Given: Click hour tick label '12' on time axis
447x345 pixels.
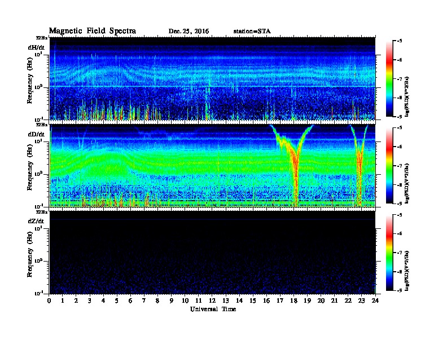Looking at the screenshot, I should click(212, 301).
